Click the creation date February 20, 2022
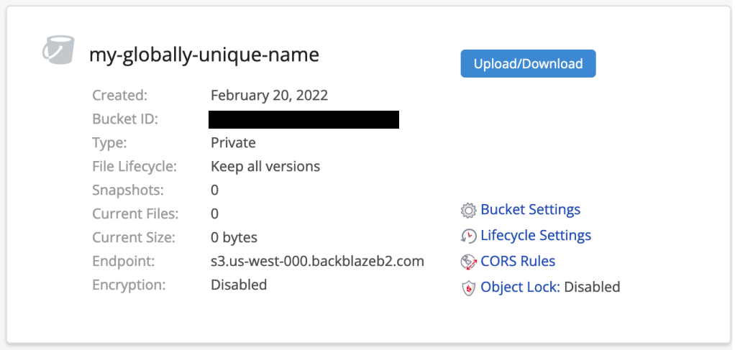Viewport: 735px width, 350px height. 270,96
